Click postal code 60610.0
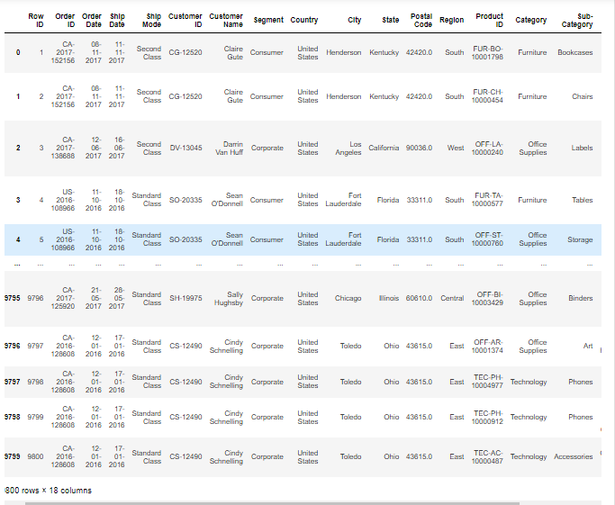Screen dimensions: 615x505 click(x=419, y=298)
